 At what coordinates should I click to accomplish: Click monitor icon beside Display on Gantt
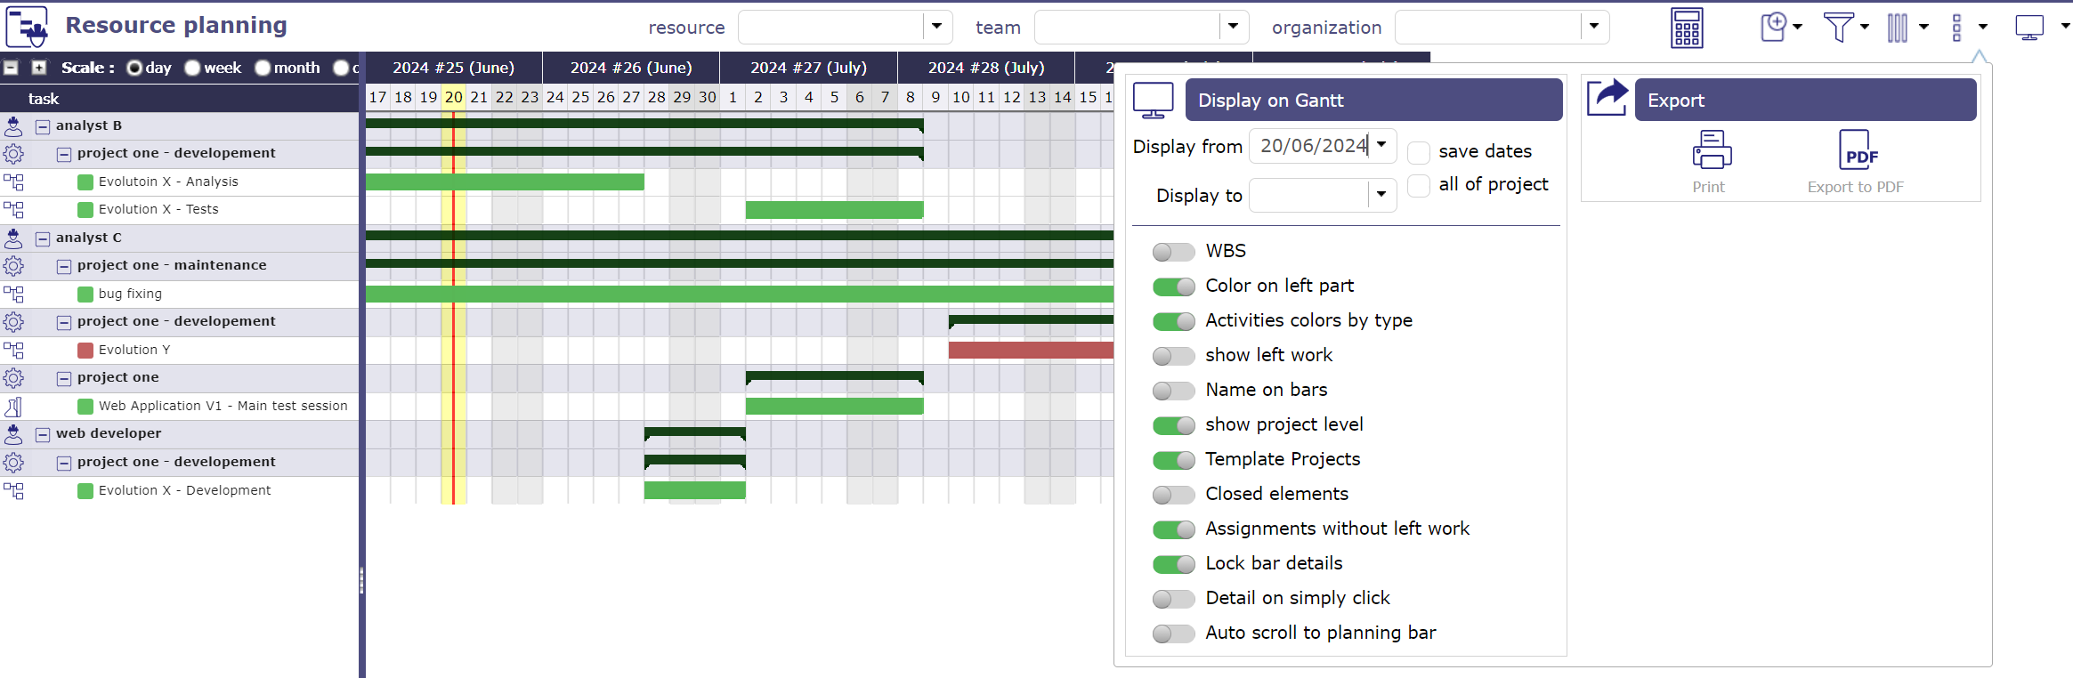[1153, 100]
